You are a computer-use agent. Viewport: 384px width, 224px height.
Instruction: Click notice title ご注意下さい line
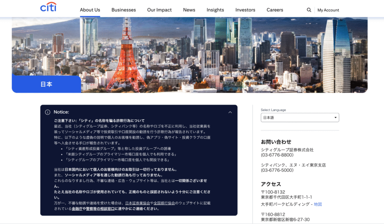[99, 120]
